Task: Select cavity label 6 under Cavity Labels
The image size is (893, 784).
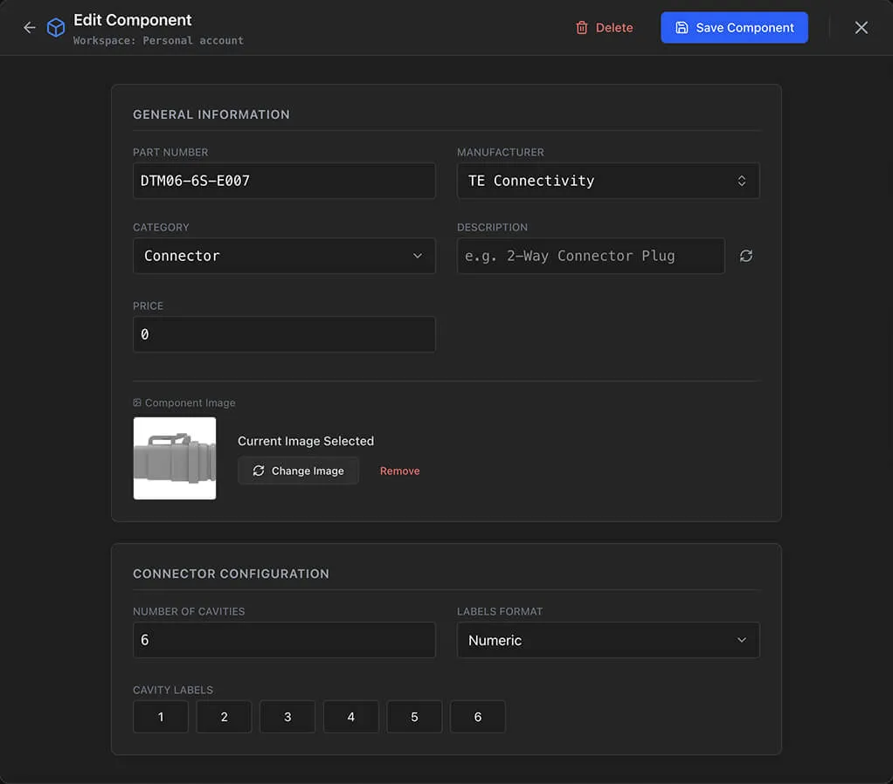Action: [477, 716]
